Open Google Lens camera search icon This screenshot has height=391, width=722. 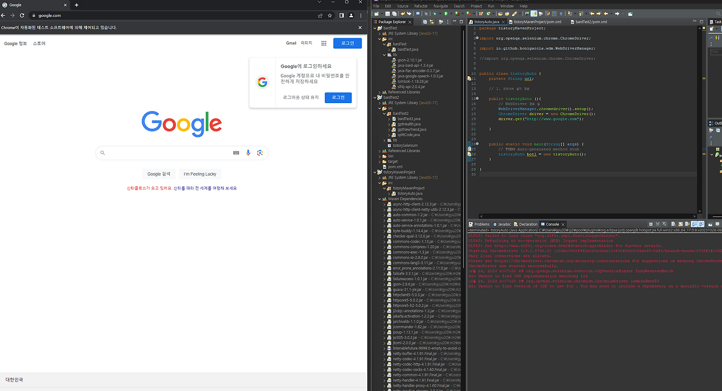260,152
